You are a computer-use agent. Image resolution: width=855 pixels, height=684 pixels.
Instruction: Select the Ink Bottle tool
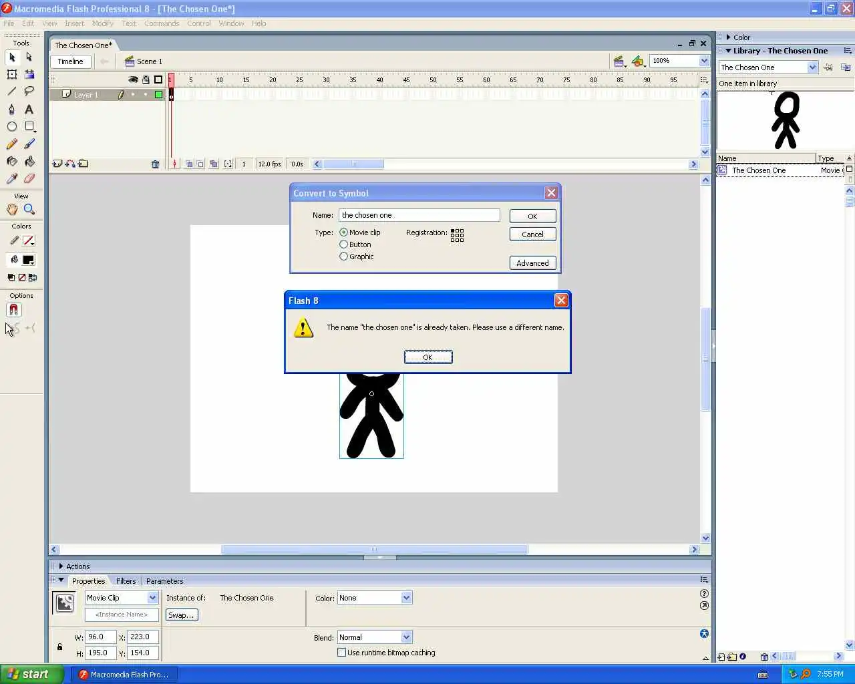point(12,161)
